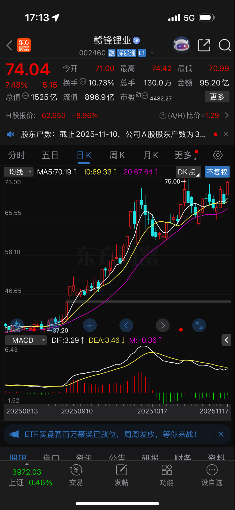Tap the 深股通 badge
Viewport: 235px width, 510px height.
click(x=127, y=53)
